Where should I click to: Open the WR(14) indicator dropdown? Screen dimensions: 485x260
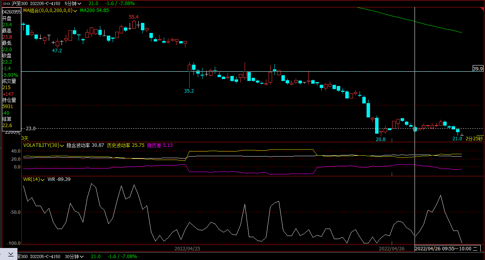point(43,179)
